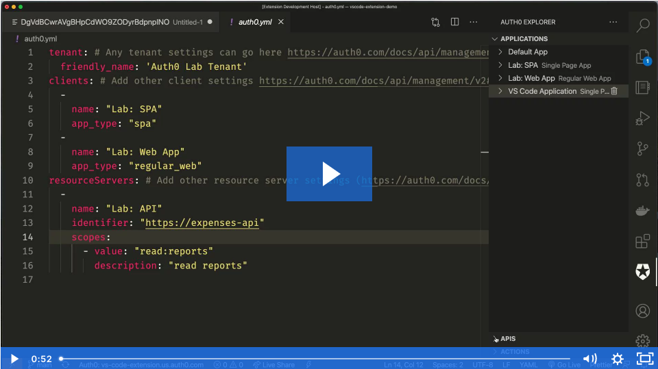The height and width of the screenshot is (369, 658).
Task: Click the play button in video control bar
Action: (x=14, y=359)
